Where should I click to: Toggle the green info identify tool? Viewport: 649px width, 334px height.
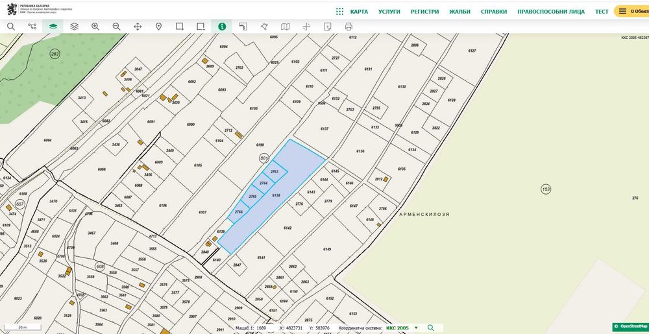[222, 27]
